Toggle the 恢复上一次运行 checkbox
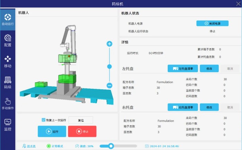The height and width of the screenshot is (150, 242). coord(44,120)
